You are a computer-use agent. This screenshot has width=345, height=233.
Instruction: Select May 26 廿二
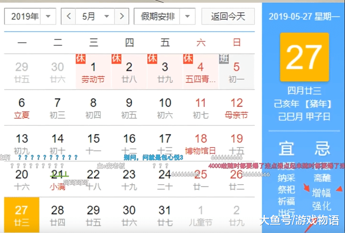[237, 179]
